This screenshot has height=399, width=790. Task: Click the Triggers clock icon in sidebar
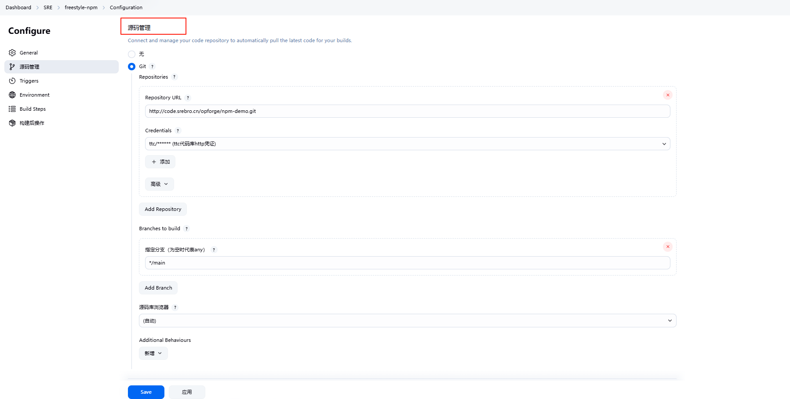click(12, 81)
